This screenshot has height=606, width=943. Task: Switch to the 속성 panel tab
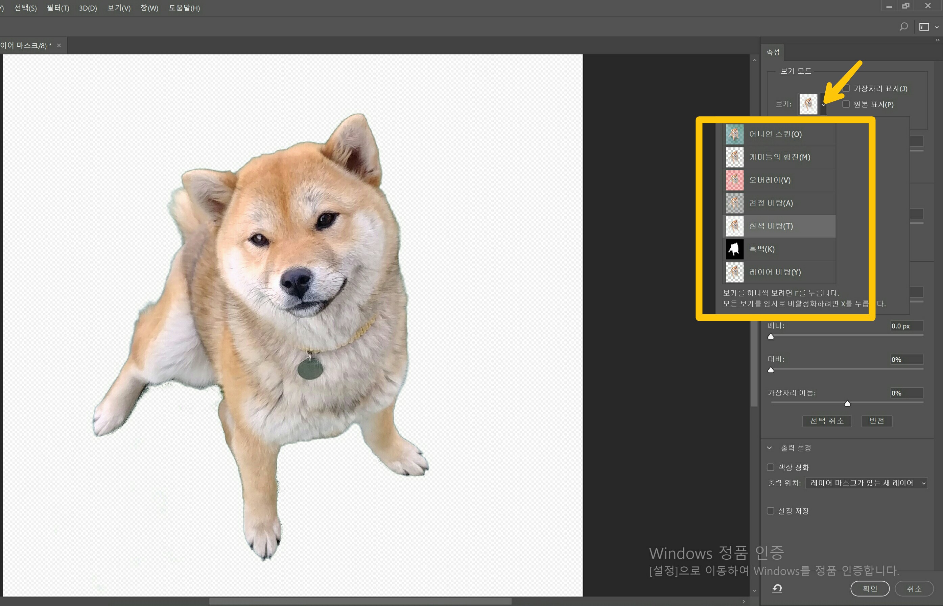[773, 52]
